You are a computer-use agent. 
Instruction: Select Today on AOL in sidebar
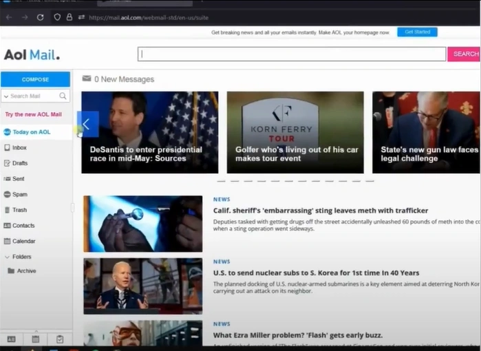coord(32,132)
